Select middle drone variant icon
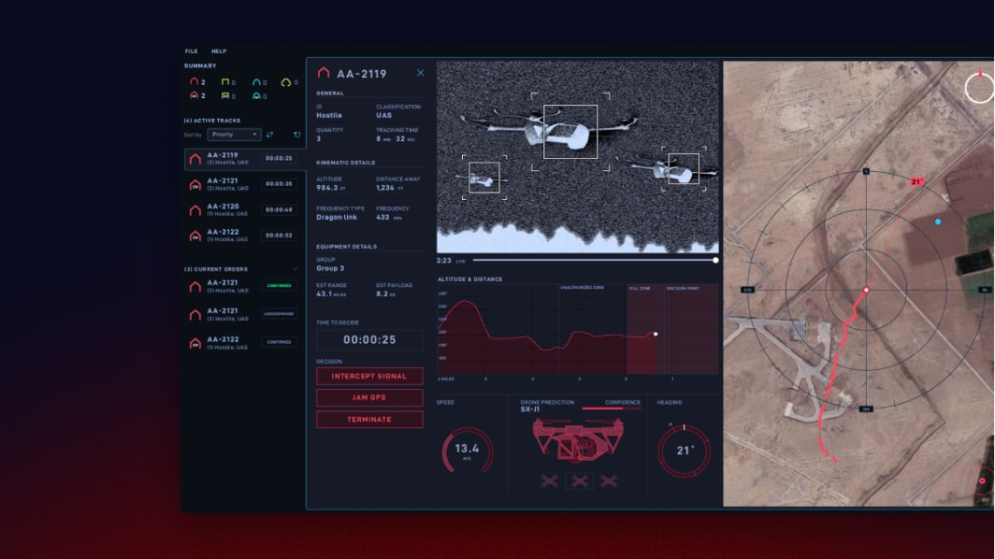995x559 pixels. (x=579, y=481)
